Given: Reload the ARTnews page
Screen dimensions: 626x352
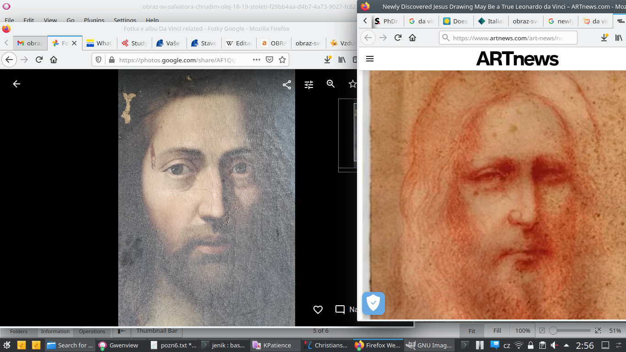Looking at the screenshot, I should pos(398,38).
